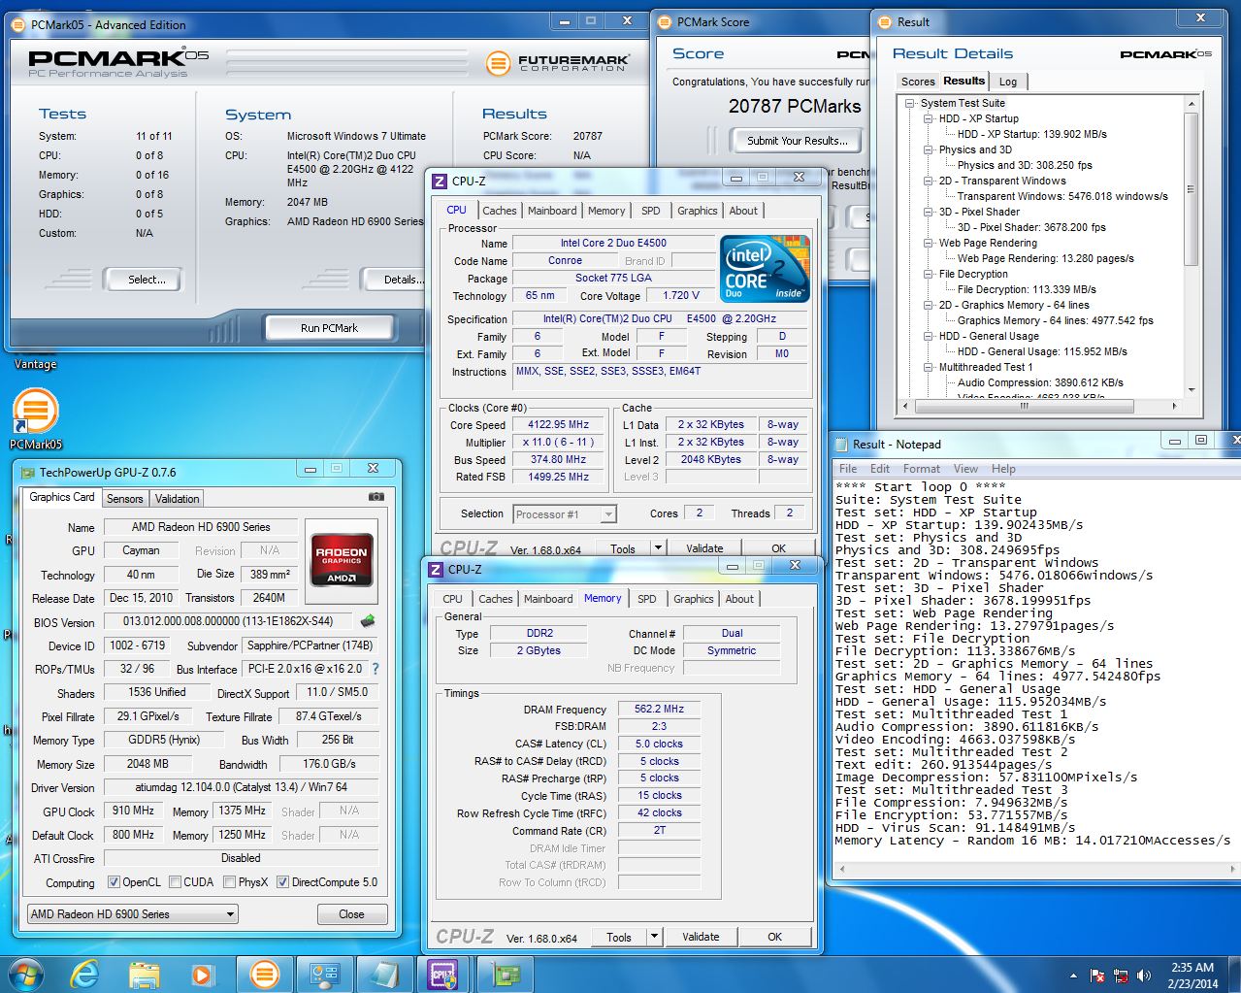Image resolution: width=1241 pixels, height=993 pixels.
Task: Select Transparent Windows: 5476.018 result row
Action: [1062, 196]
